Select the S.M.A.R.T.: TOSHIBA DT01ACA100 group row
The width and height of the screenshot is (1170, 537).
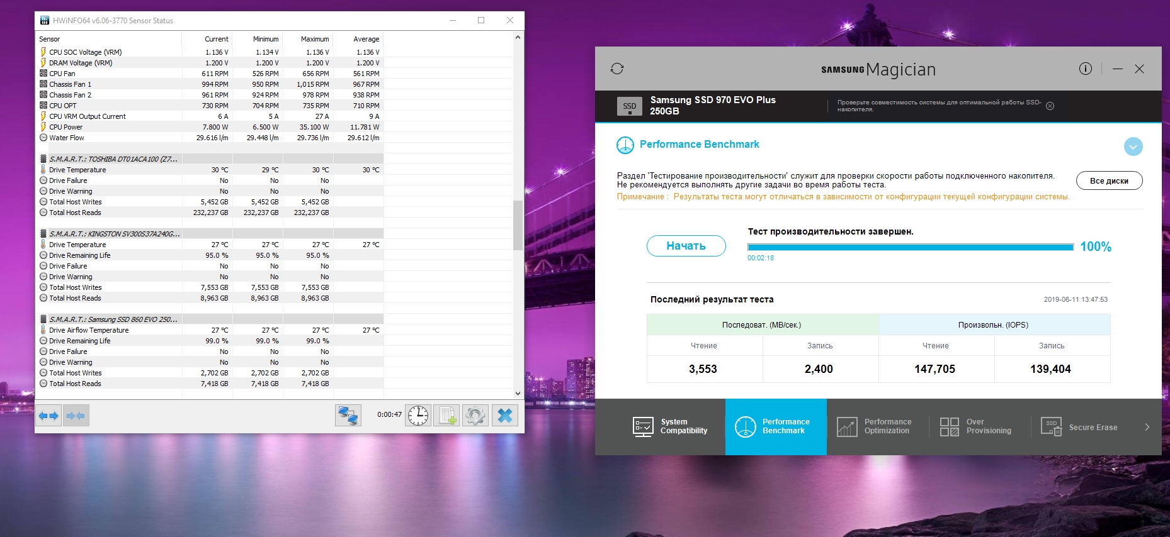(210, 159)
